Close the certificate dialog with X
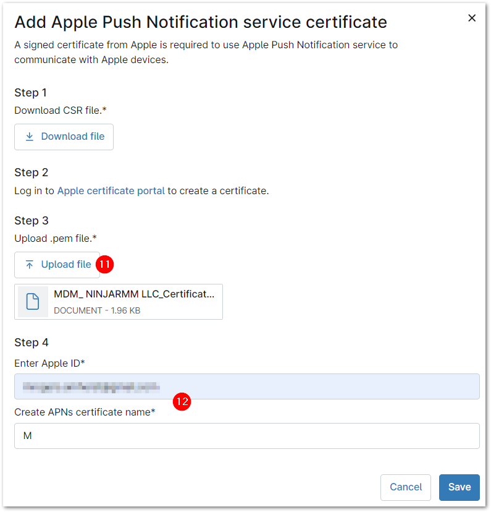This screenshot has height=512, width=491. point(472,19)
